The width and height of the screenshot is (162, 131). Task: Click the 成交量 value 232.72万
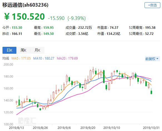click(85, 28)
